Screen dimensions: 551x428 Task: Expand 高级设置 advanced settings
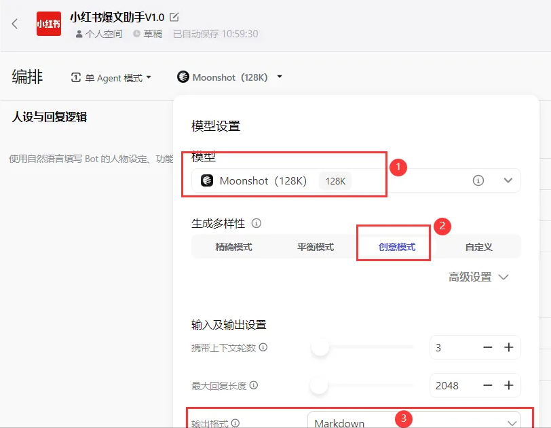tap(478, 277)
